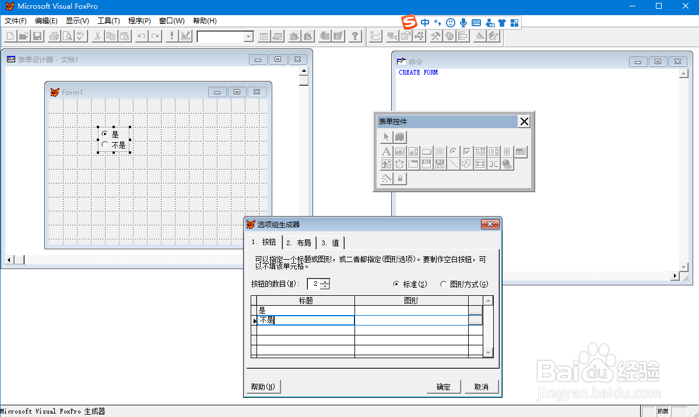The image size is (699, 417).
Task: Click the 确定 button
Action: [443, 387]
